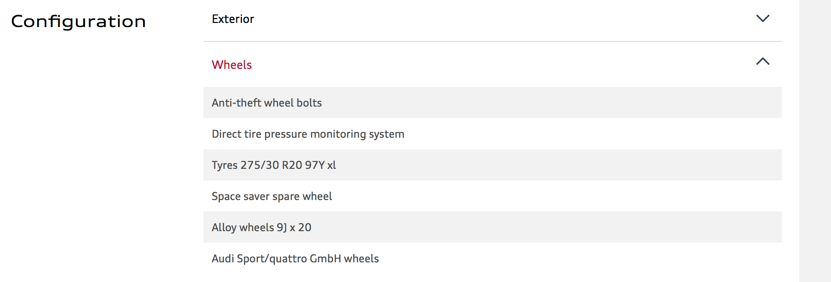Click Audi Sport/quattro GmbH wheels entry
This screenshot has width=831, height=282.
click(295, 259)
